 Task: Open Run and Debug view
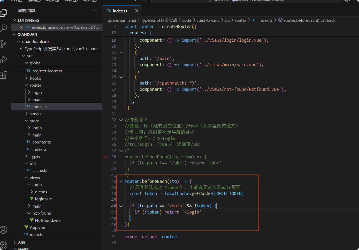pyautogui.click(x=4, y=59)
